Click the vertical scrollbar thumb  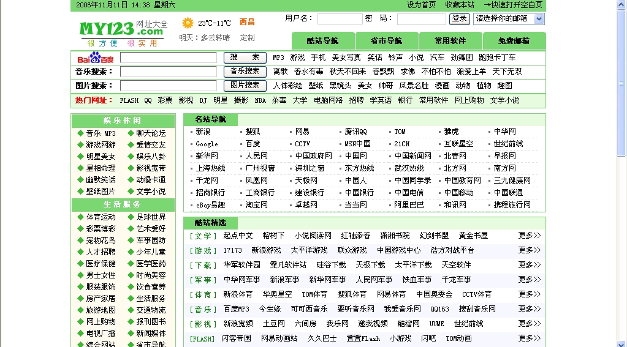point(621,83)
